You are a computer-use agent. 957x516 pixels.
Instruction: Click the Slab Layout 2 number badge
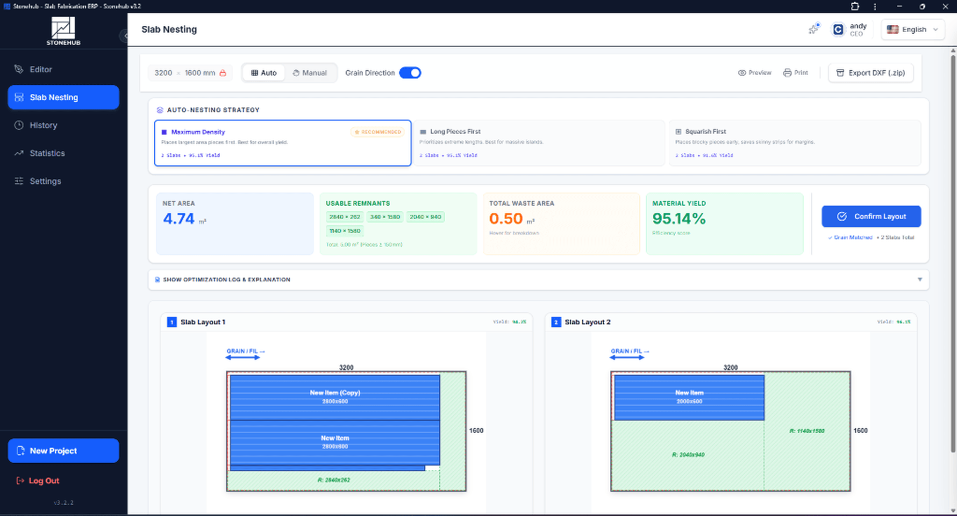pos(556,322)
